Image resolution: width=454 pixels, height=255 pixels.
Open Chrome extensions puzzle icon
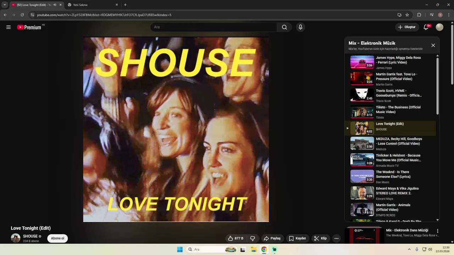point(419,15)
